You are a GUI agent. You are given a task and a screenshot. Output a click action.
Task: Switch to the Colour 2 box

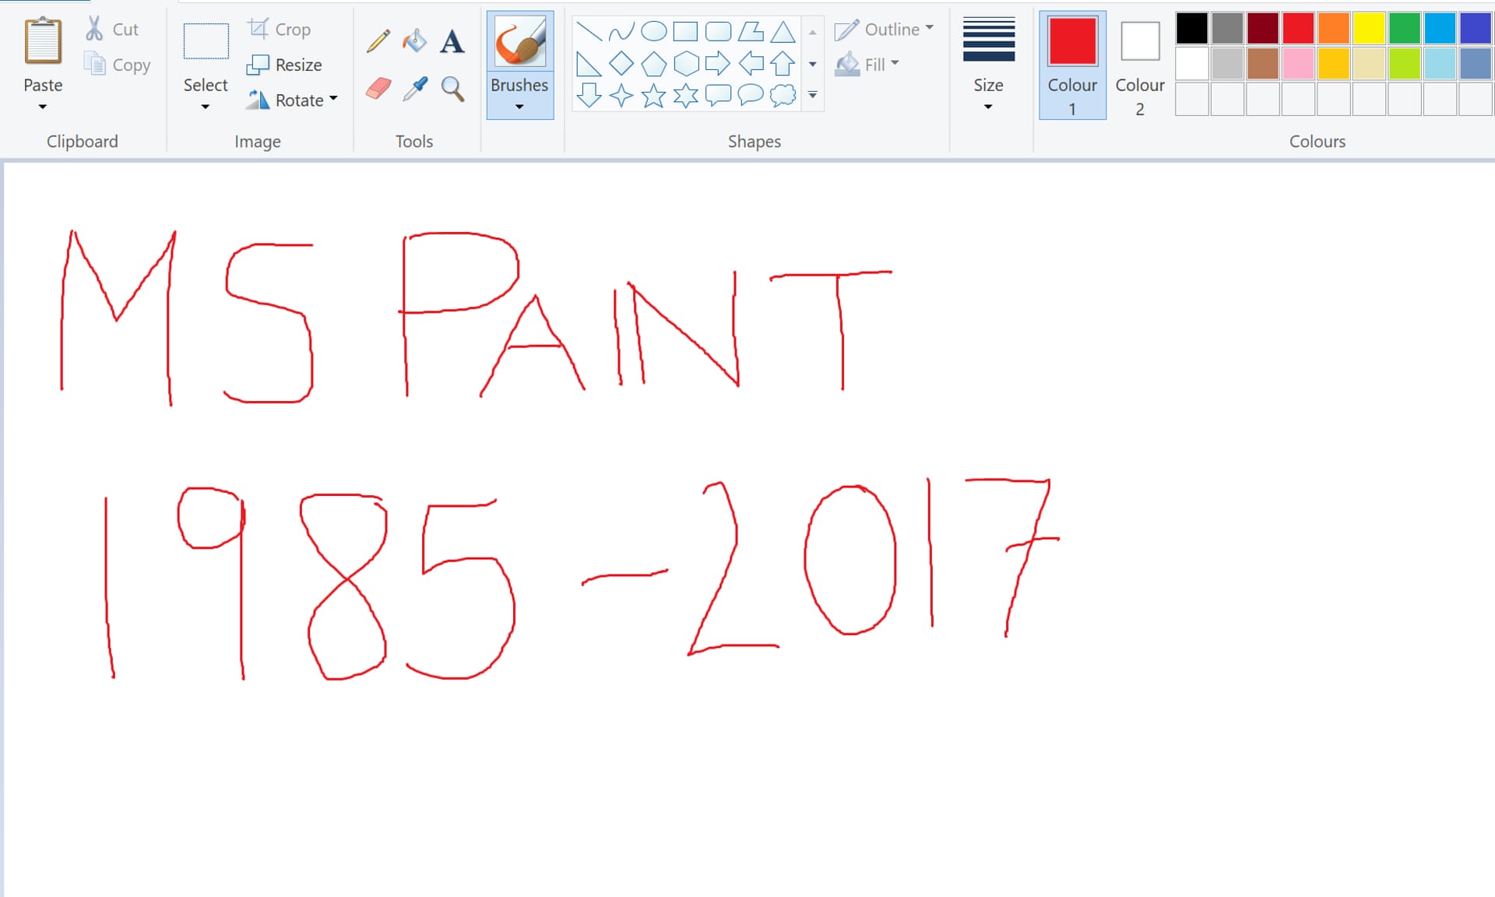pyautogui.click(x=1139, y=66)
